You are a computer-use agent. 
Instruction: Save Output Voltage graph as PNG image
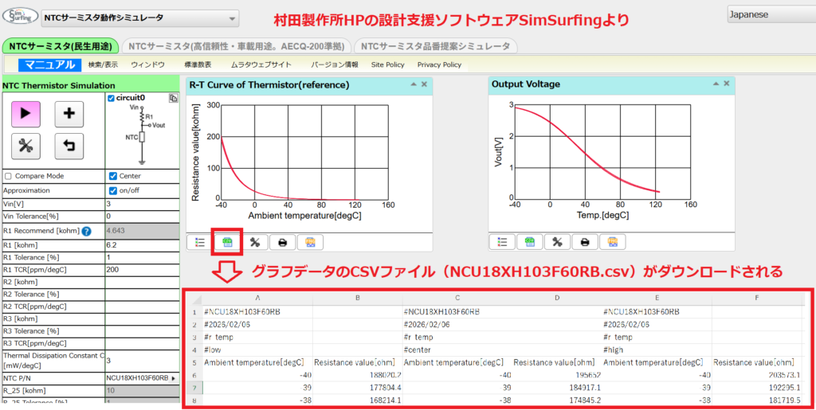[613, 242]
